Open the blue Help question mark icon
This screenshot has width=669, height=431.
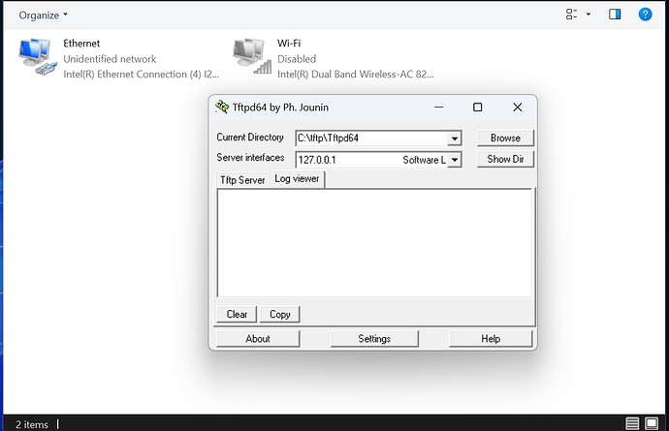pyautogui.click(x=645, y=15)
